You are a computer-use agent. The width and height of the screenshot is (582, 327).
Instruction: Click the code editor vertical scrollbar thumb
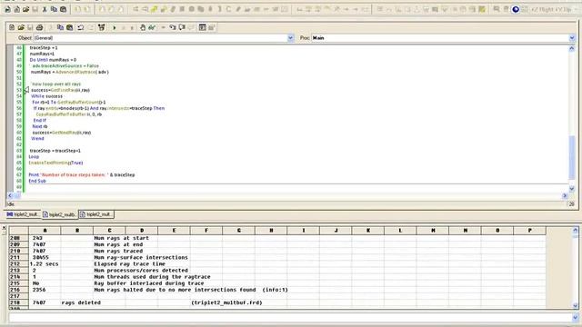point(572,157)
